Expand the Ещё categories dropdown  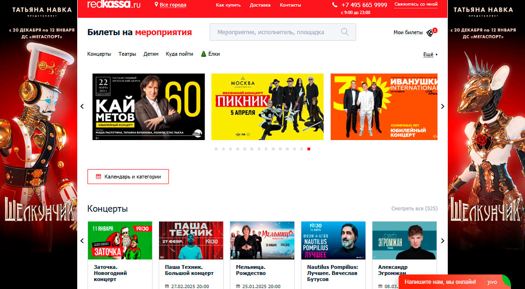coord(430,54)
